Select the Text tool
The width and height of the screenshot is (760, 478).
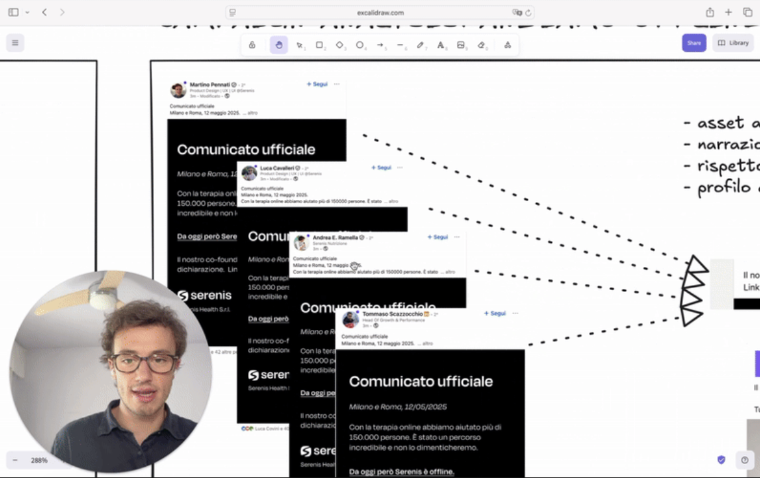[x=440, y=45]
